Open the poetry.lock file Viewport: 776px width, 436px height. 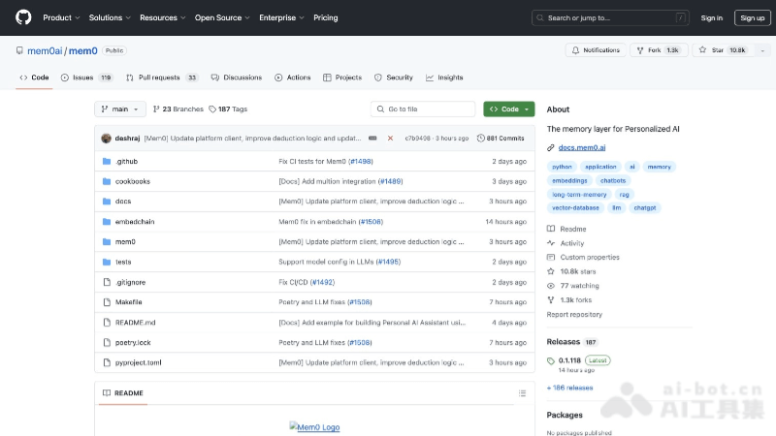(133, 343)
